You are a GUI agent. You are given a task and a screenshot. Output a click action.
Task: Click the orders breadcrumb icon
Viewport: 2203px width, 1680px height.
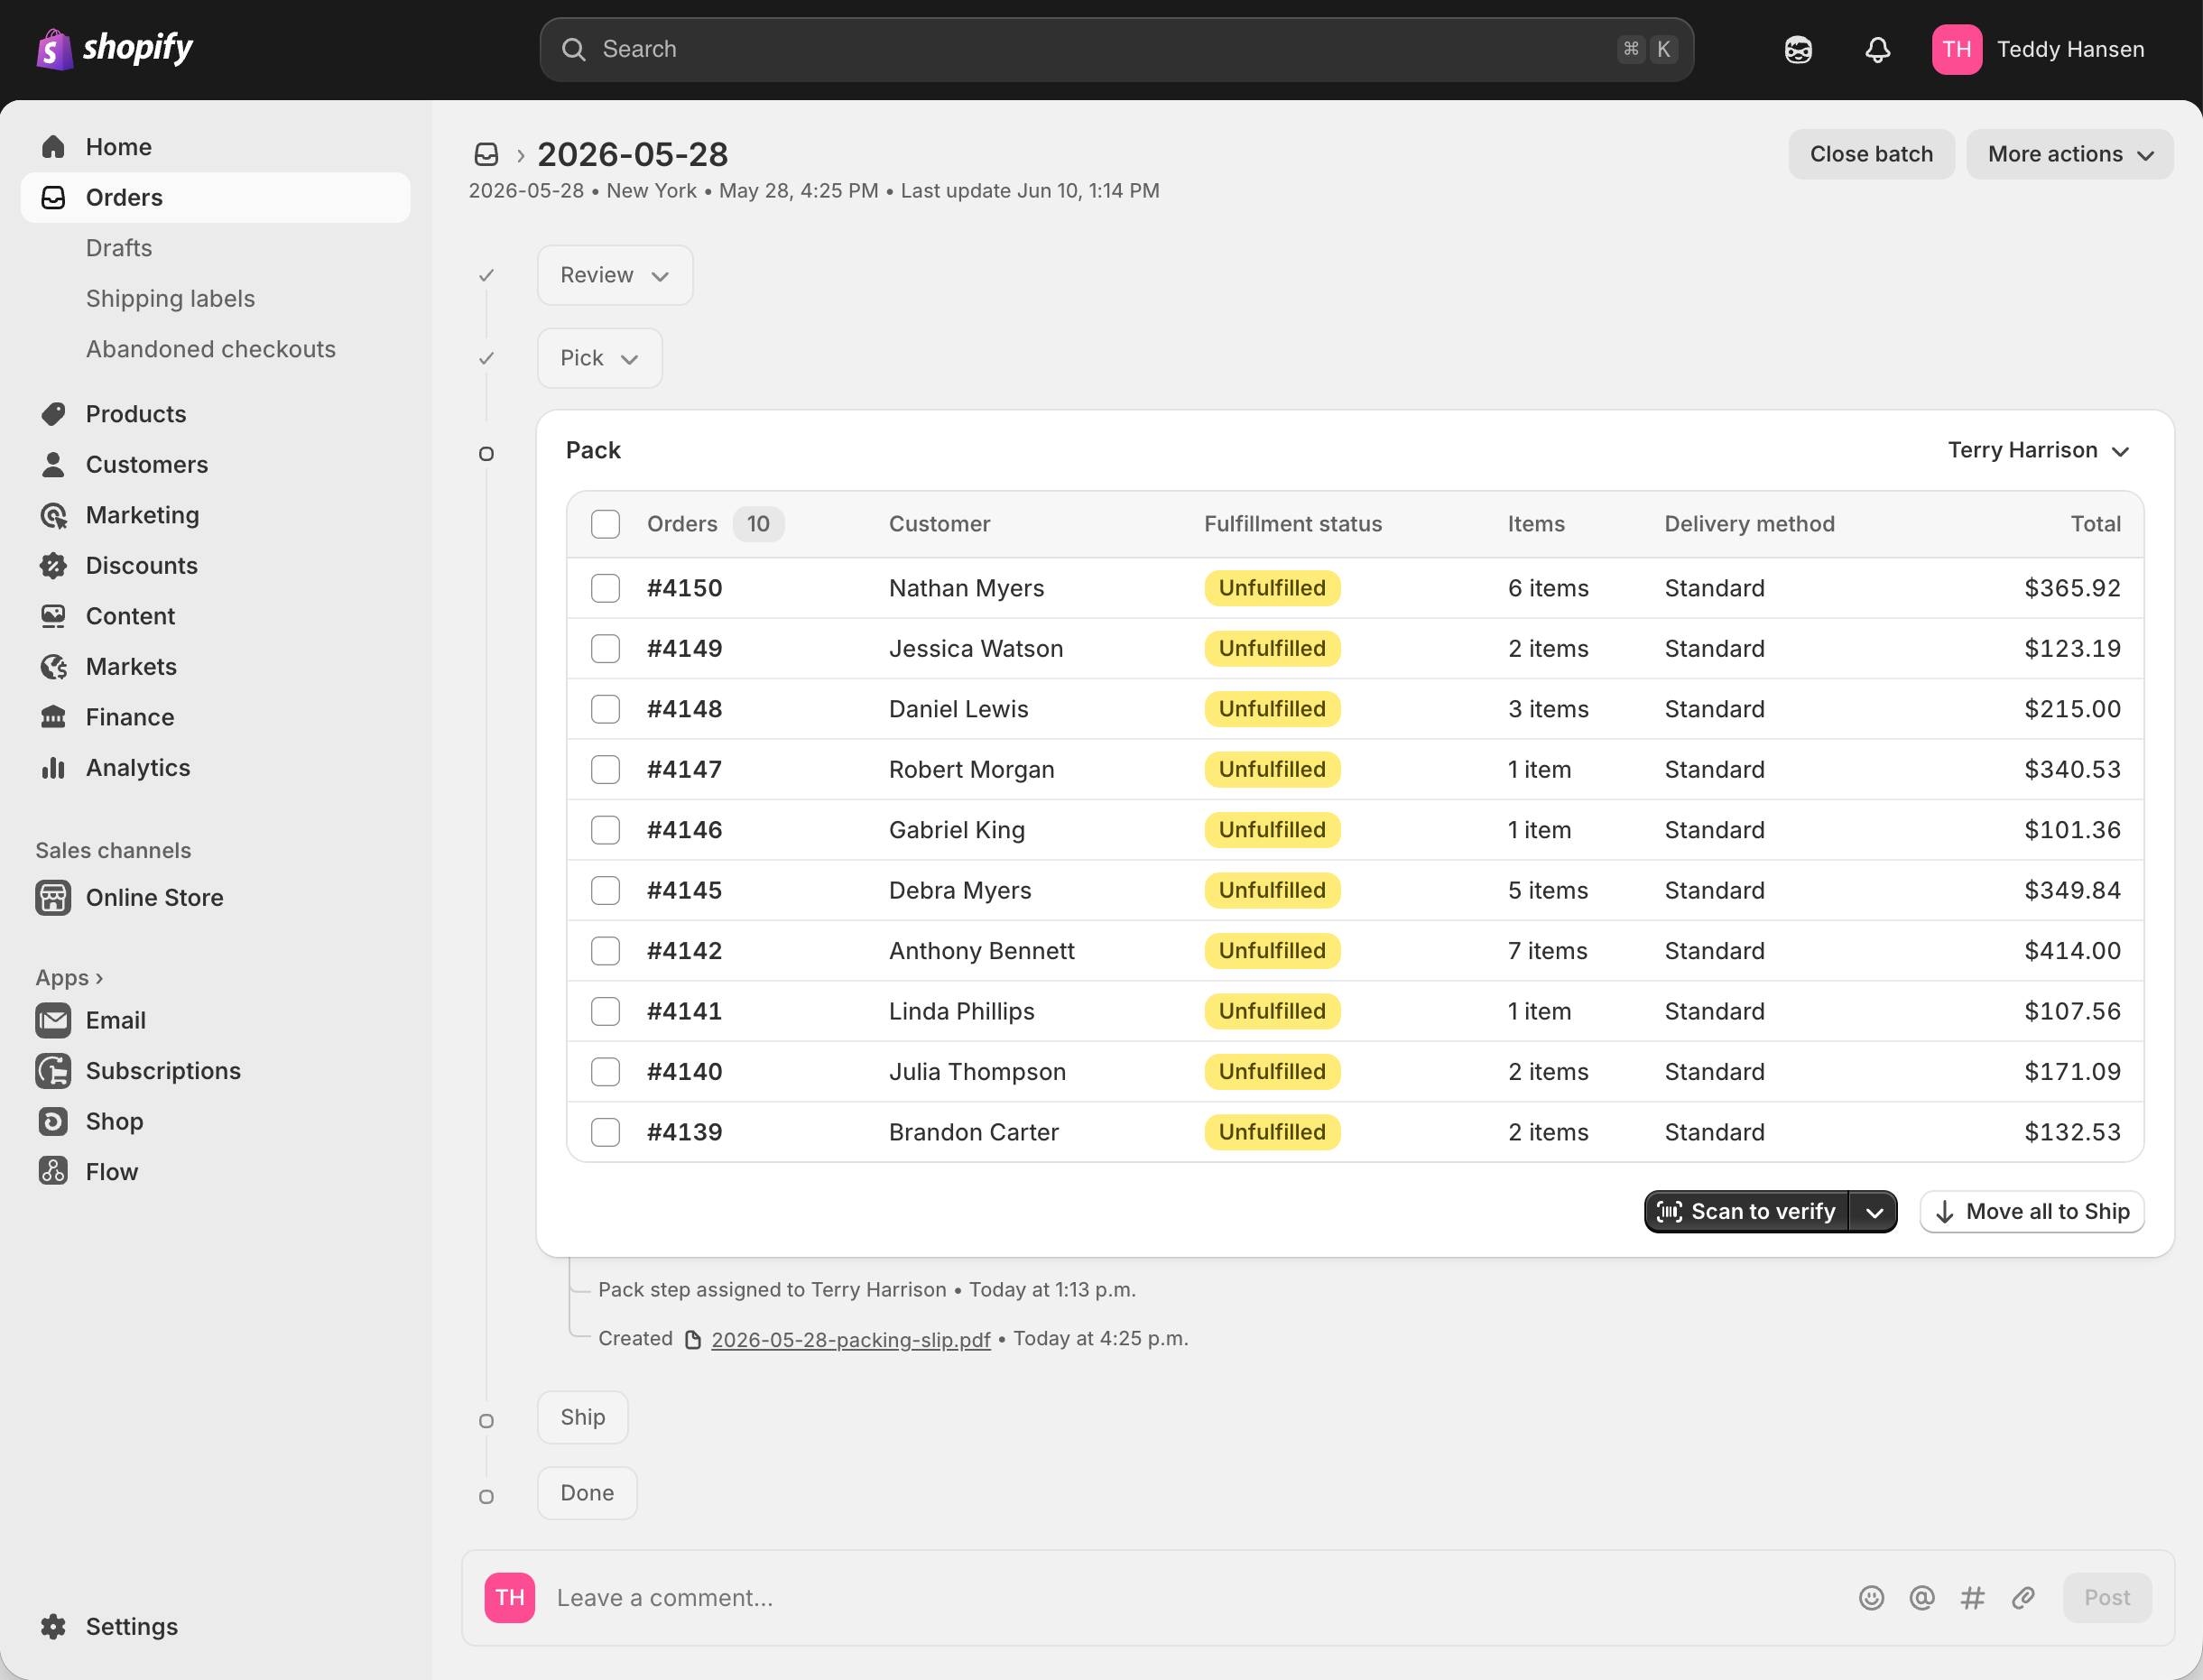coord(486,154)
